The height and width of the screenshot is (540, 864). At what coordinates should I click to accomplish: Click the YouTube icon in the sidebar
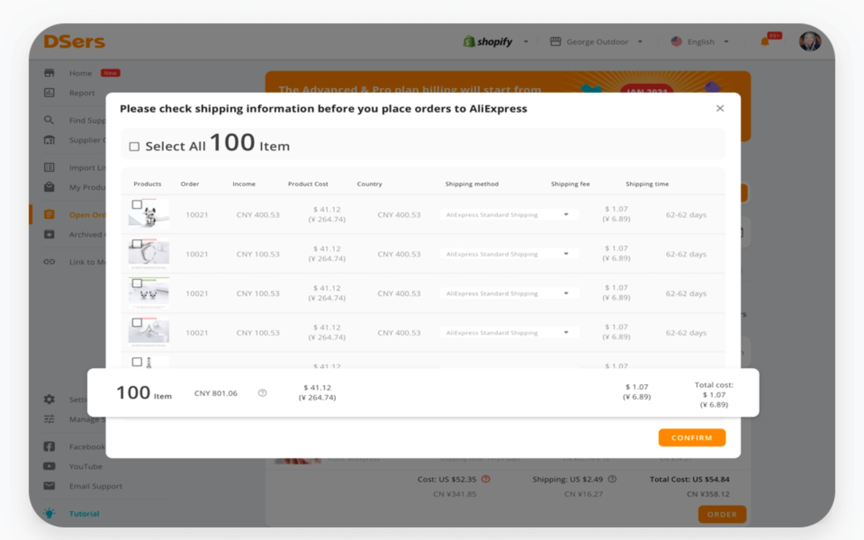pos(49,466)
